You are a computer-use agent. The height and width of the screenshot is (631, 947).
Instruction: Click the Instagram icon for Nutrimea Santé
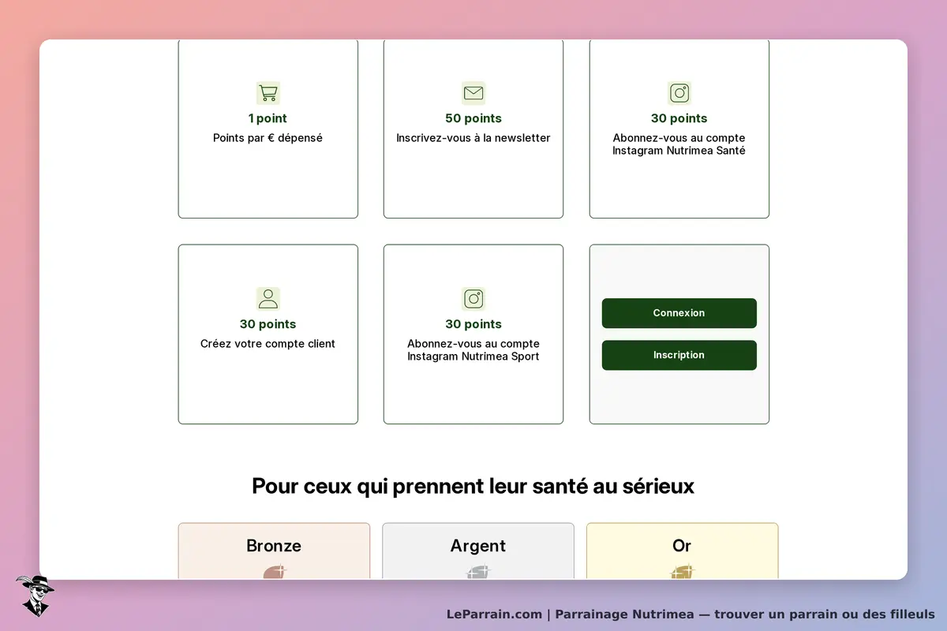(x=679, y=93)
